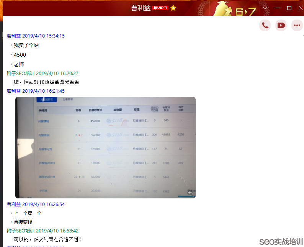The width and height of the screenshot is (304, 247).
Task: Close the chat window
Action: click(x=301, y=8)
